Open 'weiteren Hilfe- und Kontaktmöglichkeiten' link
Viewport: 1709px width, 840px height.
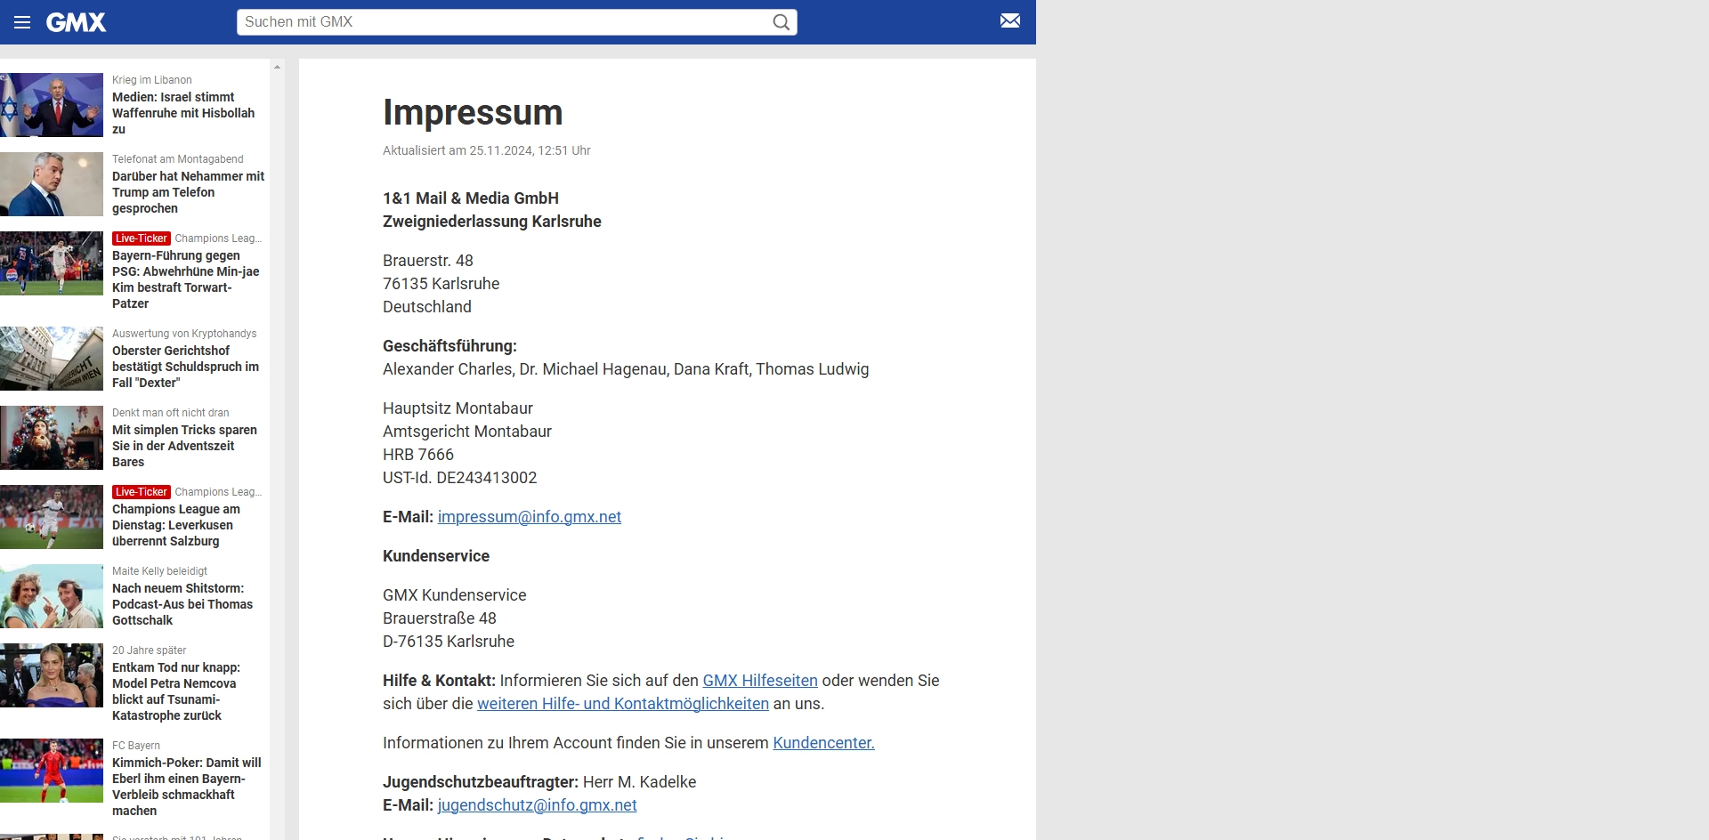[x=623, y=704]
